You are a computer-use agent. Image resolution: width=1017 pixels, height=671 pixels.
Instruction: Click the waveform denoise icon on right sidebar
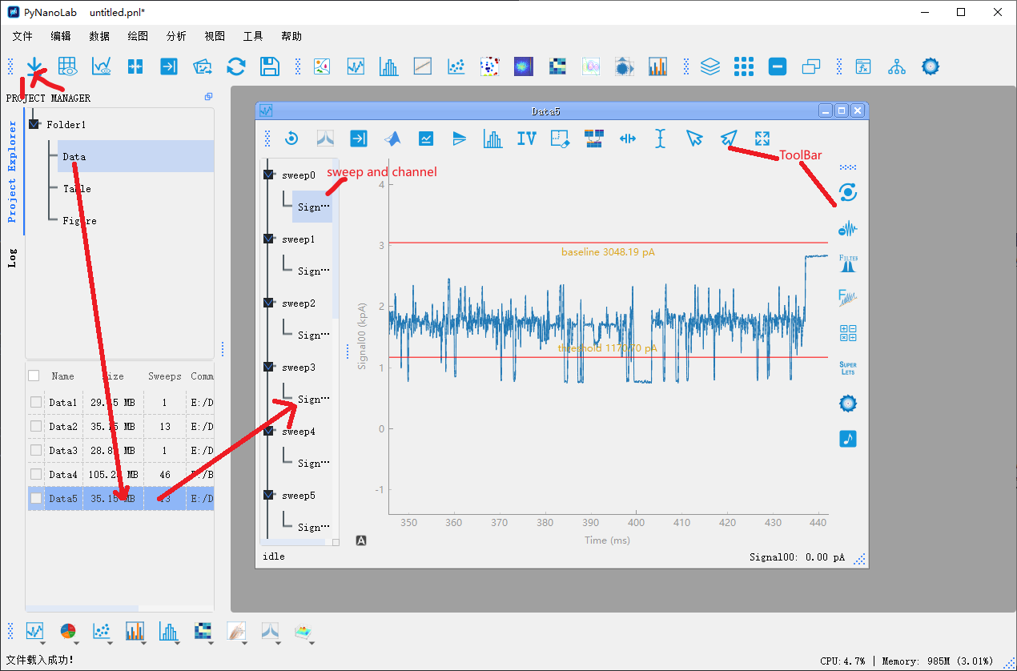(x=848, y=229)
